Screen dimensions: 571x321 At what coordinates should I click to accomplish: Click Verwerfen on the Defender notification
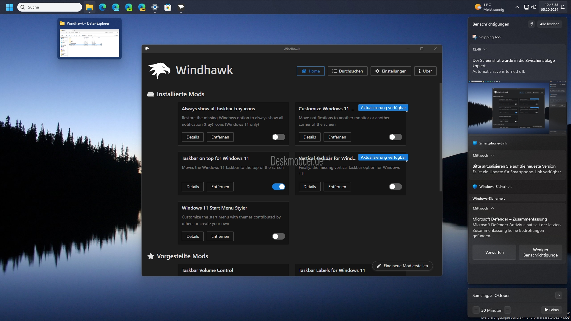494,252
